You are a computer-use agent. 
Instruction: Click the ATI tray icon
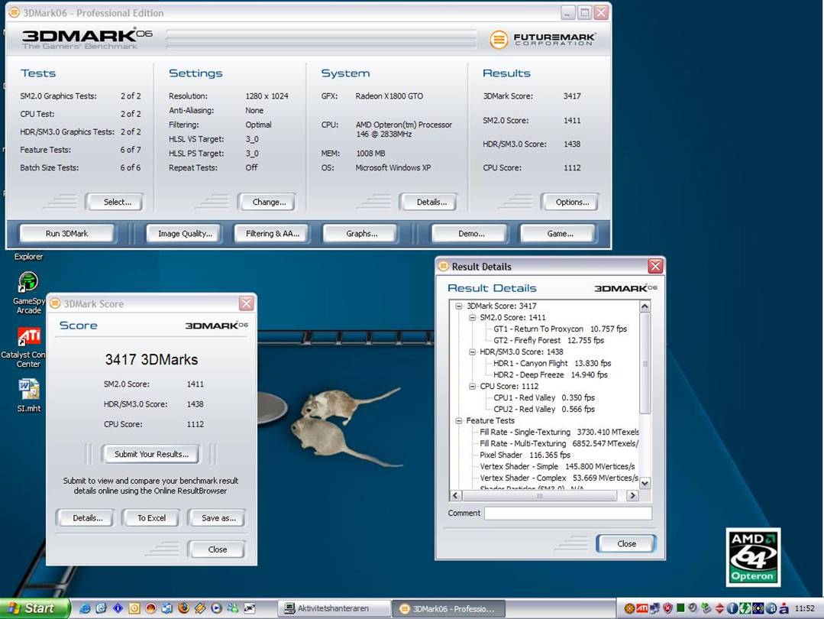[642, 608]
